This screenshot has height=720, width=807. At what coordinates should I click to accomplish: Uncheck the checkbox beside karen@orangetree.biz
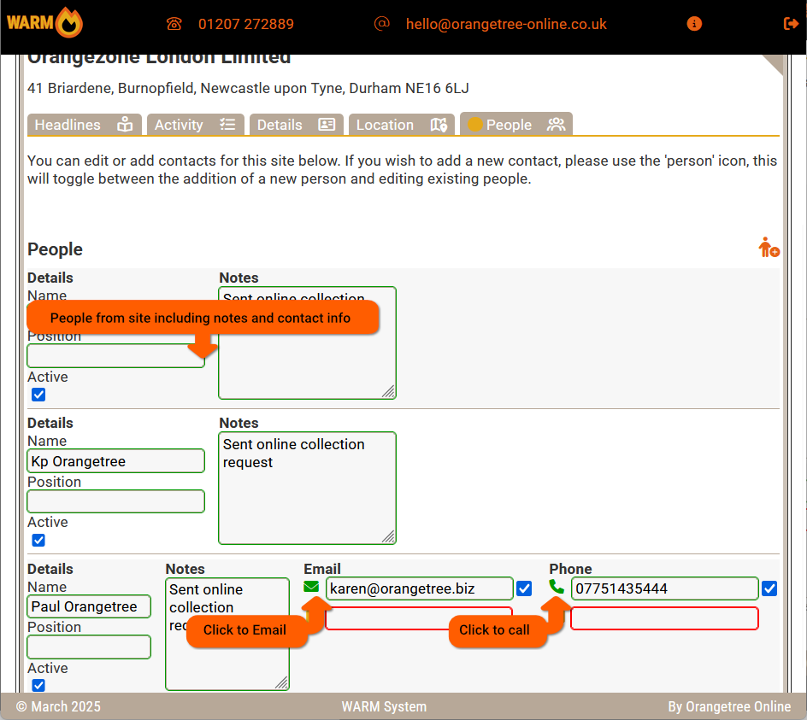[524, 588]
